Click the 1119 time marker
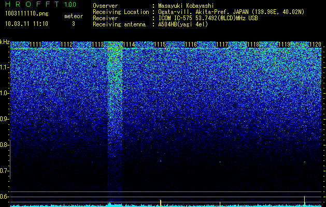The height and width of the screenshot is (207, 326). [x=284, y=45]
